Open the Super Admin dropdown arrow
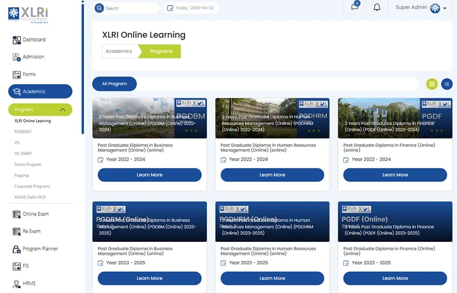The image size is (457, 293). point(445,9)
